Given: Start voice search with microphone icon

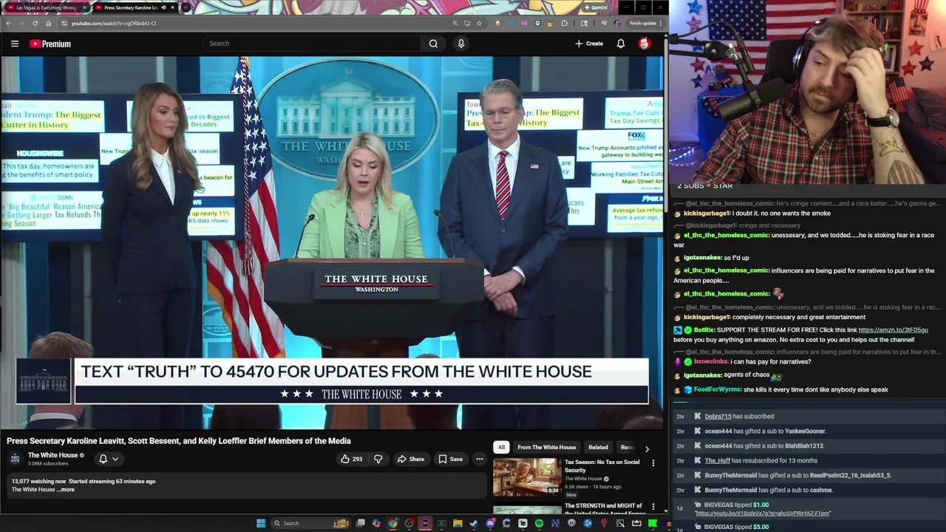Looking at the screenshot, I should point(461,44).
